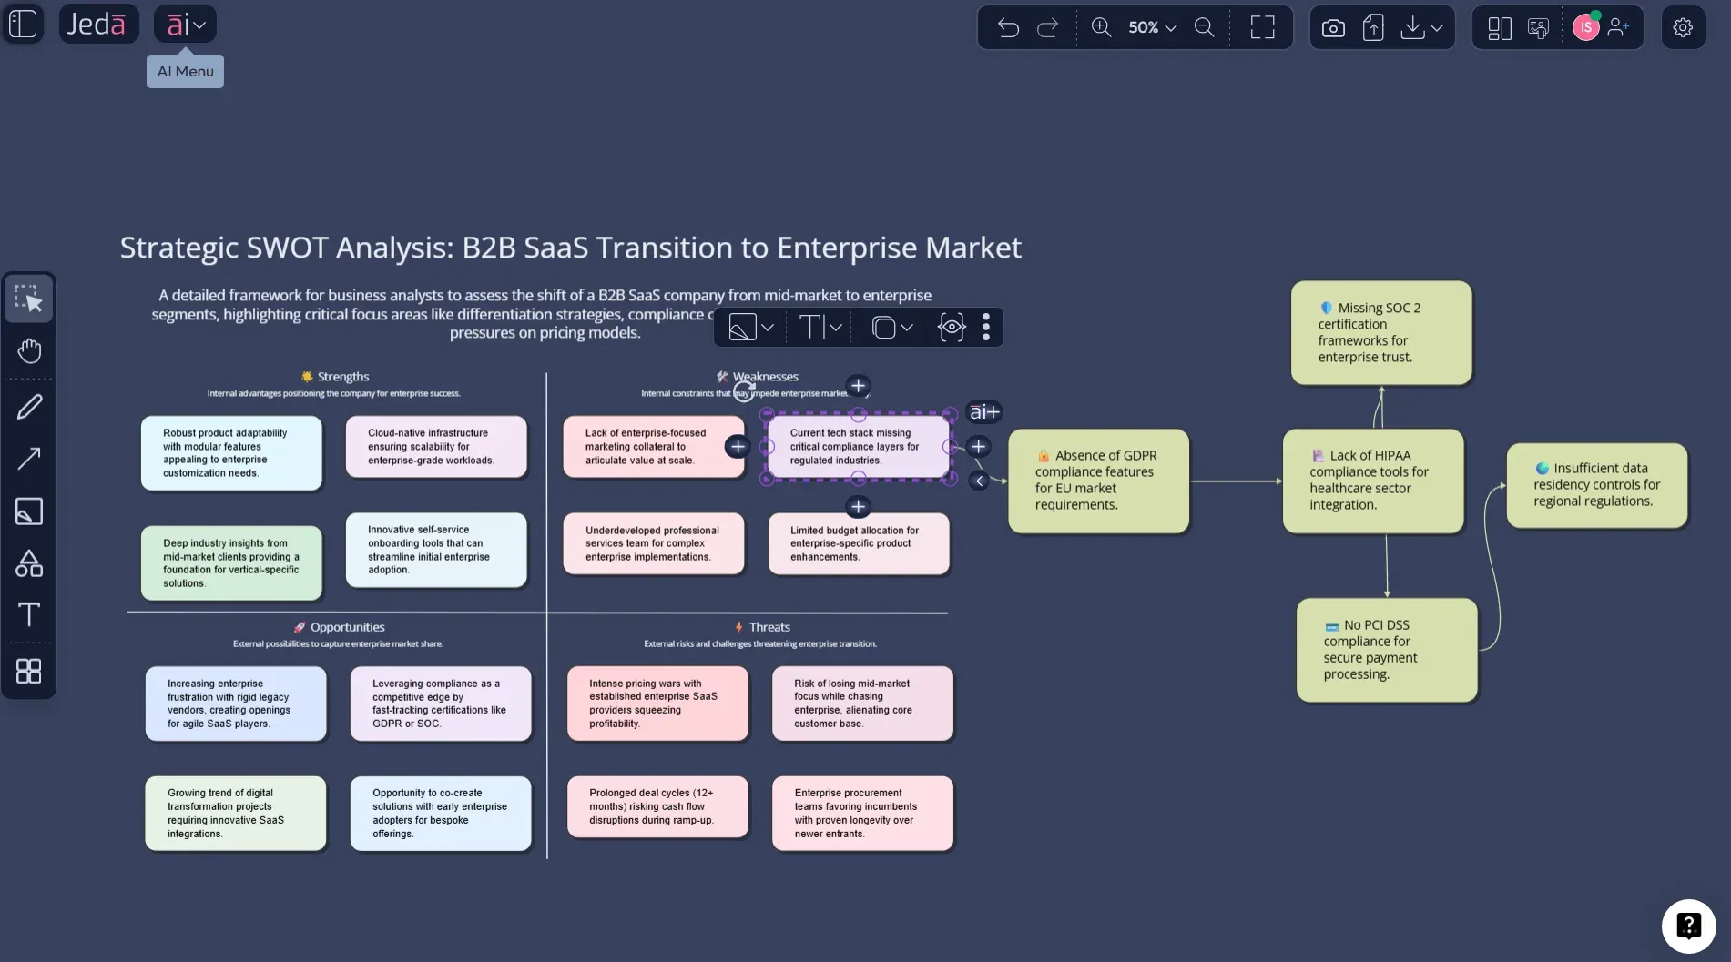The height and width of the screenshot is (962, 1731).
Task: Click the ai+ badge beside the selected sticky
Action: pyautogui.click(x=983, y=412)
